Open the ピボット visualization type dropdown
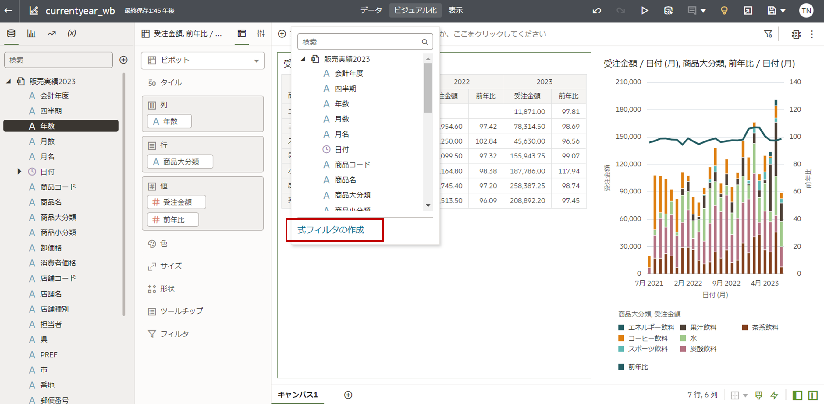The height and width of the screenshot is (404, 824). [x=202, y=61]
